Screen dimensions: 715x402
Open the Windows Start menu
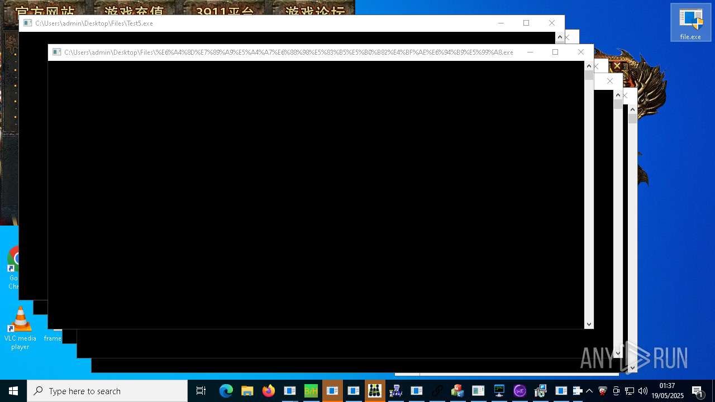13,391
